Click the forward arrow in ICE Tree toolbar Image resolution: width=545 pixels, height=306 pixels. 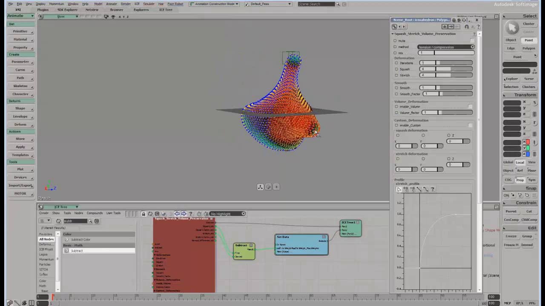[x=184, y=214]
